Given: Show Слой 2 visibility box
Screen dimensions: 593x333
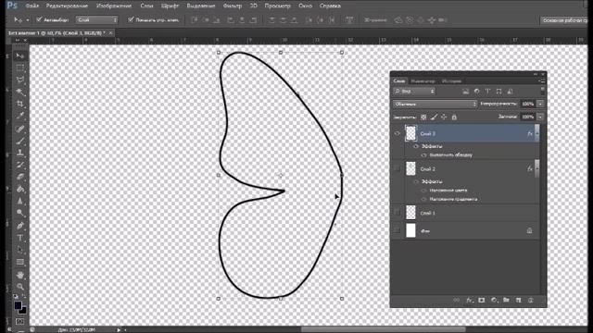Looking at the screenshot, I should [397, 168].
